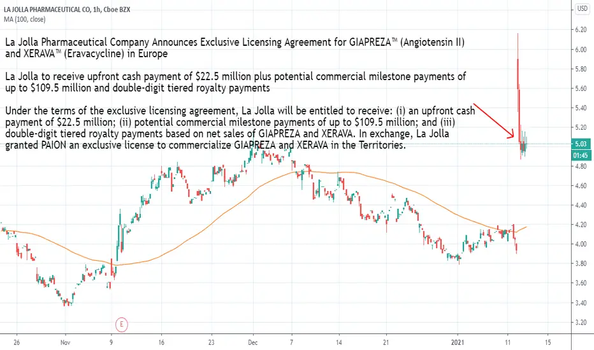
Task: Click the 4.40 price axis label
Action: point(581,205)
